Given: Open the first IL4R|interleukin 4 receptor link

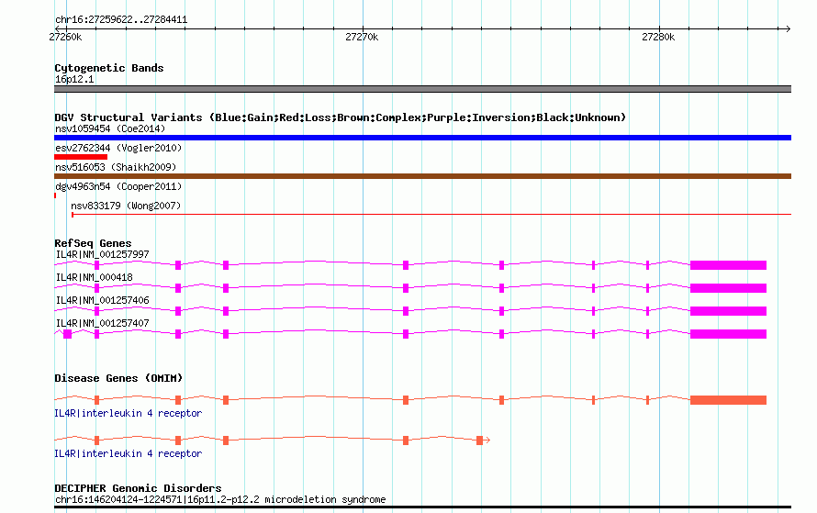Looking at the screenshot, I should tap(129, 413).
